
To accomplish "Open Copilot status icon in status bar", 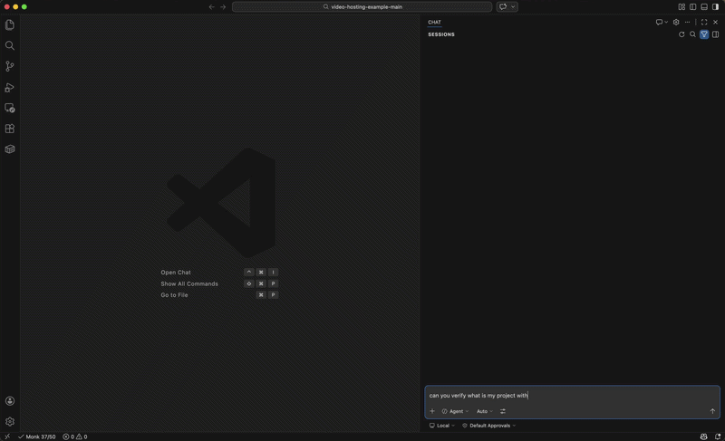I will 704,436.
